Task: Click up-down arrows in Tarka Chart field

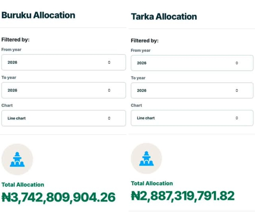Action: click(x=237, y=118)
